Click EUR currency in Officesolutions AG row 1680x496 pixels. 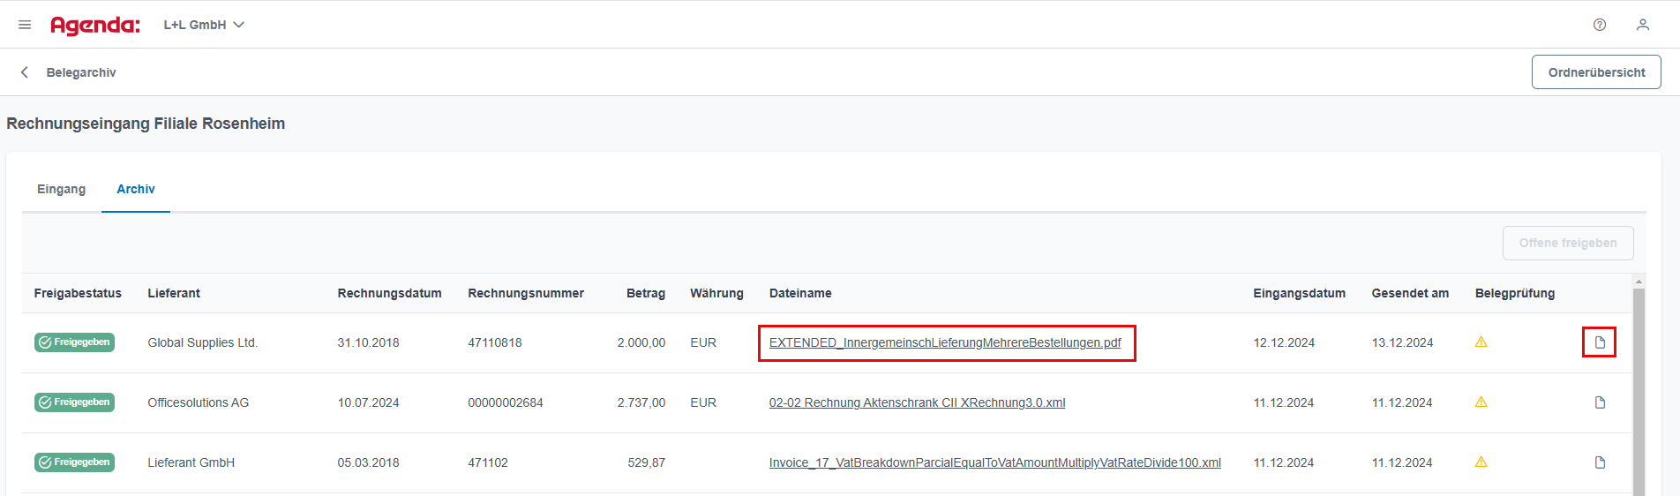click(x=703, y=402)
